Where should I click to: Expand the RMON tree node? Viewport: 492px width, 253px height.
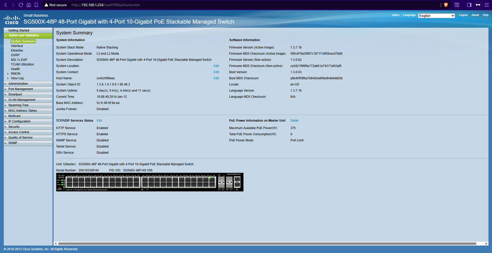tap(8, 73)
